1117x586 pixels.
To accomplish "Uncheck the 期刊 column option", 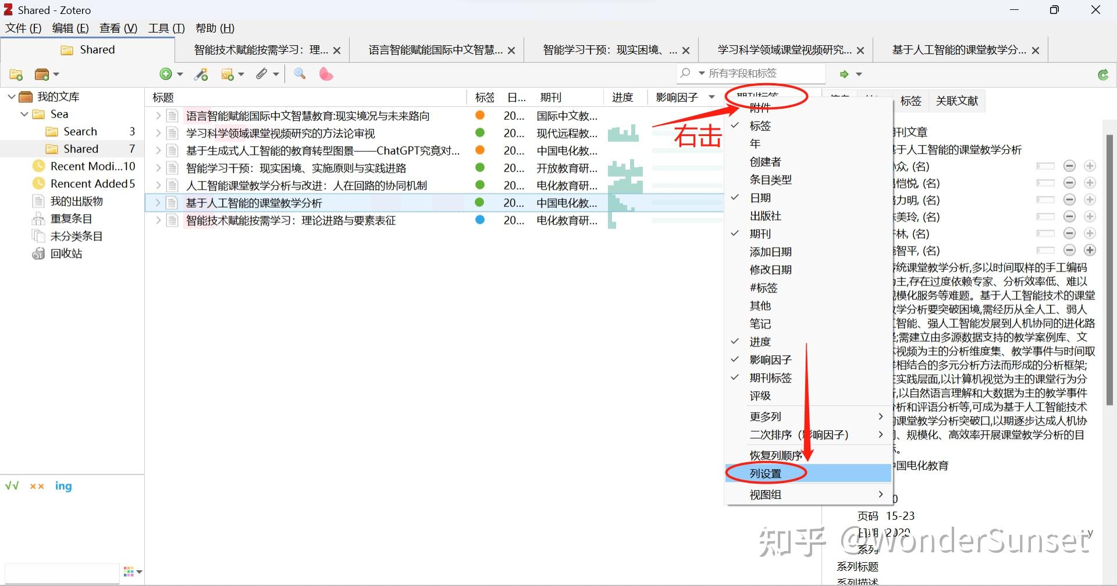I will pos(760,233).
